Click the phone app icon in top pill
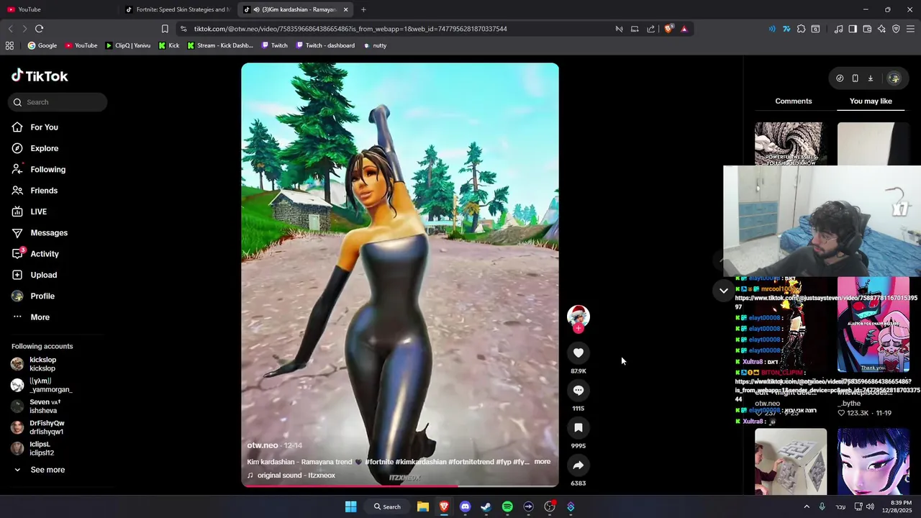The height and width of the screenshot is (518, 921). point(855,78)
